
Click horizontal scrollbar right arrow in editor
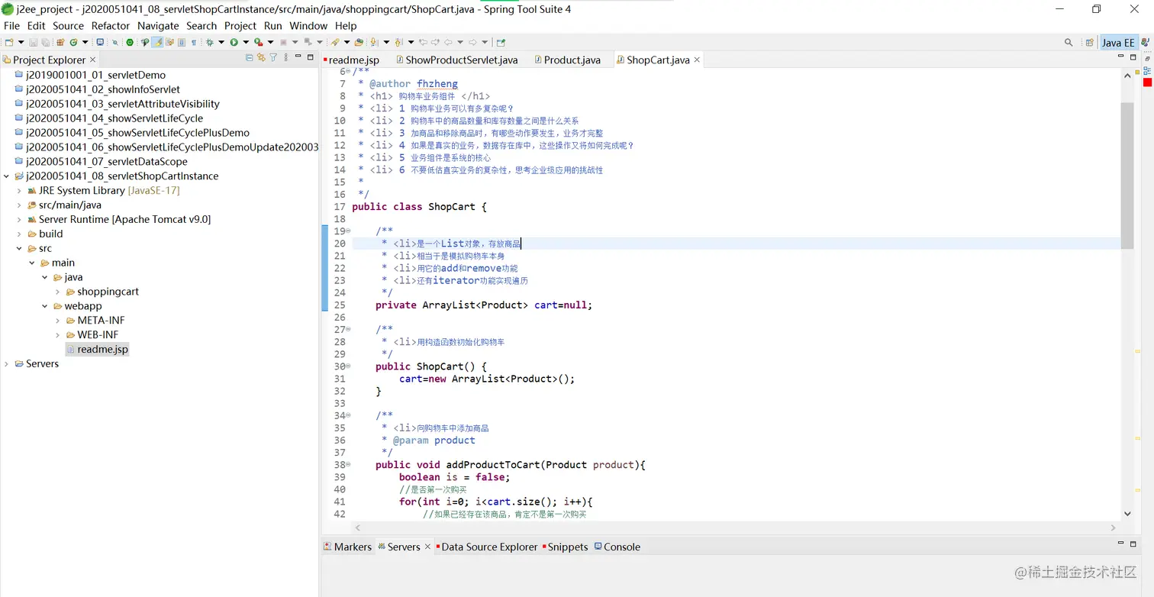pyautogui.click(x=1114, y=528)
